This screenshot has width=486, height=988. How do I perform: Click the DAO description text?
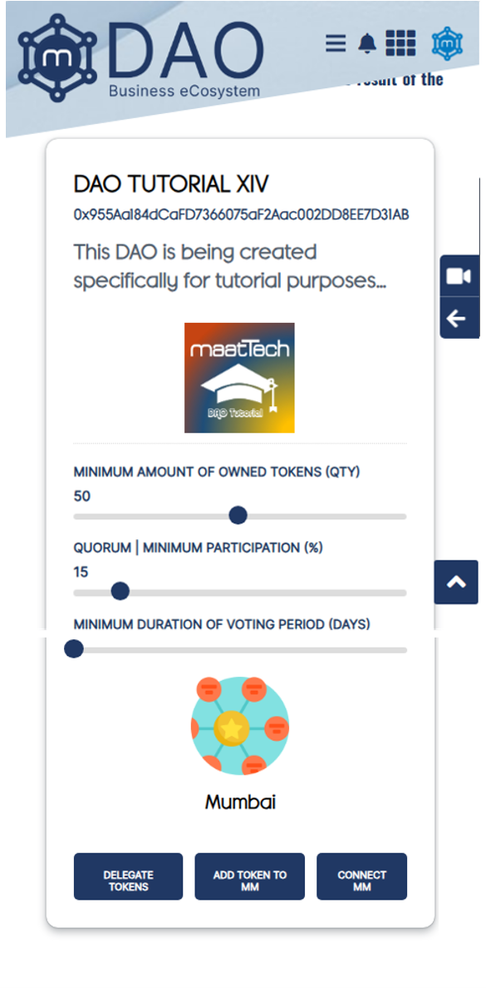click(230, 267)
